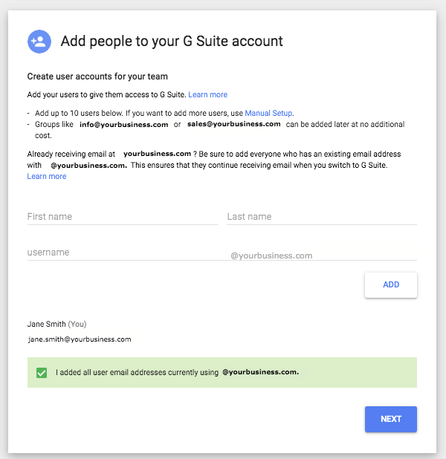446x459 pixels.
Task: Click bold @yourbusiness.com in the green confirmation bar
Action: click(260, 372)
